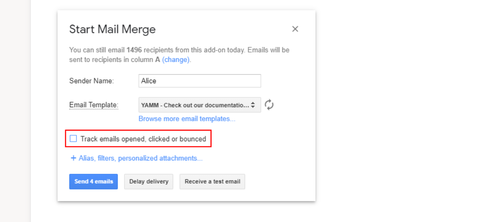This screenshot has width=486, height=222.
Task: Click the up-down arrows on template selector
Action: click(x=253, y=105)
